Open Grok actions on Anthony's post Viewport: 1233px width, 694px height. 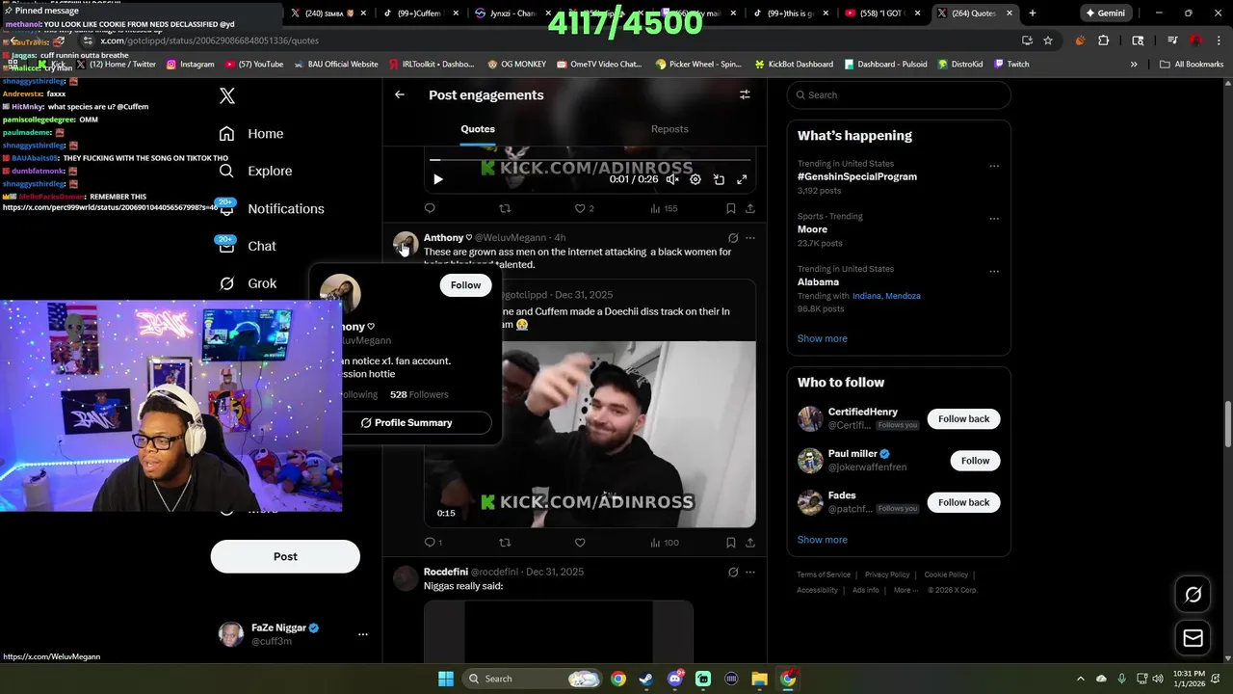[733, 237]
